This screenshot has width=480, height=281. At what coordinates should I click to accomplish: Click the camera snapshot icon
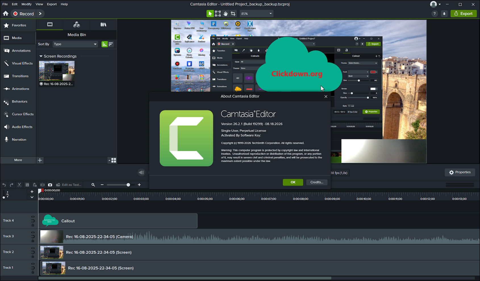pyautogui.click(x=50, y=185)
